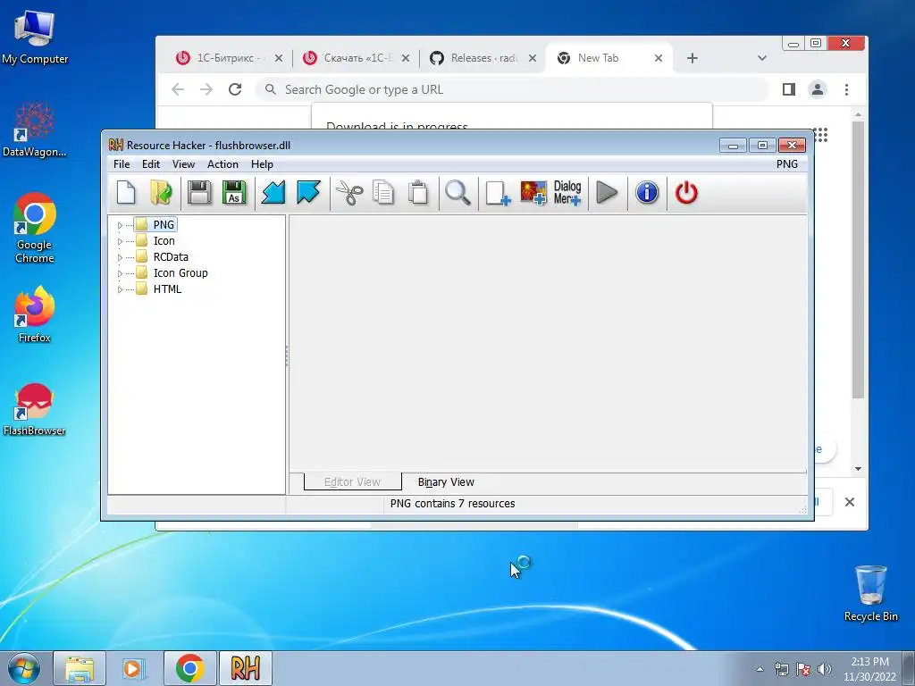Expand the Icon Group folder node

click(x=121, y=273)
